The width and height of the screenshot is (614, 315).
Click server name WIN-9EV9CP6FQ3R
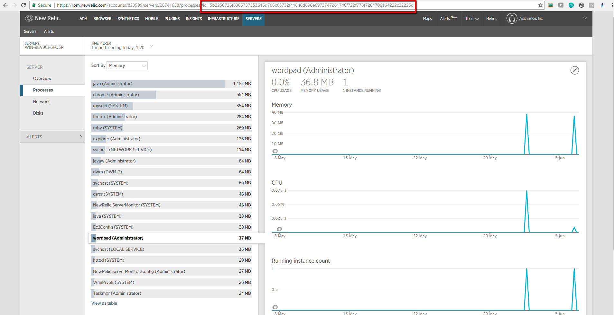point(44,47)
